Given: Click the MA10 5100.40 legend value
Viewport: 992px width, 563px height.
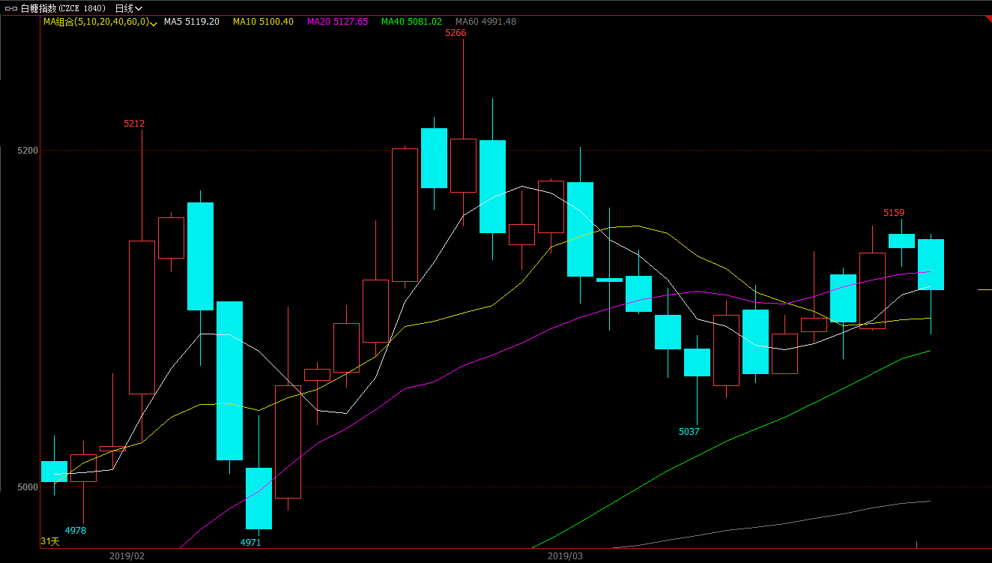Looking at the screenshot, I should (263, 22).
